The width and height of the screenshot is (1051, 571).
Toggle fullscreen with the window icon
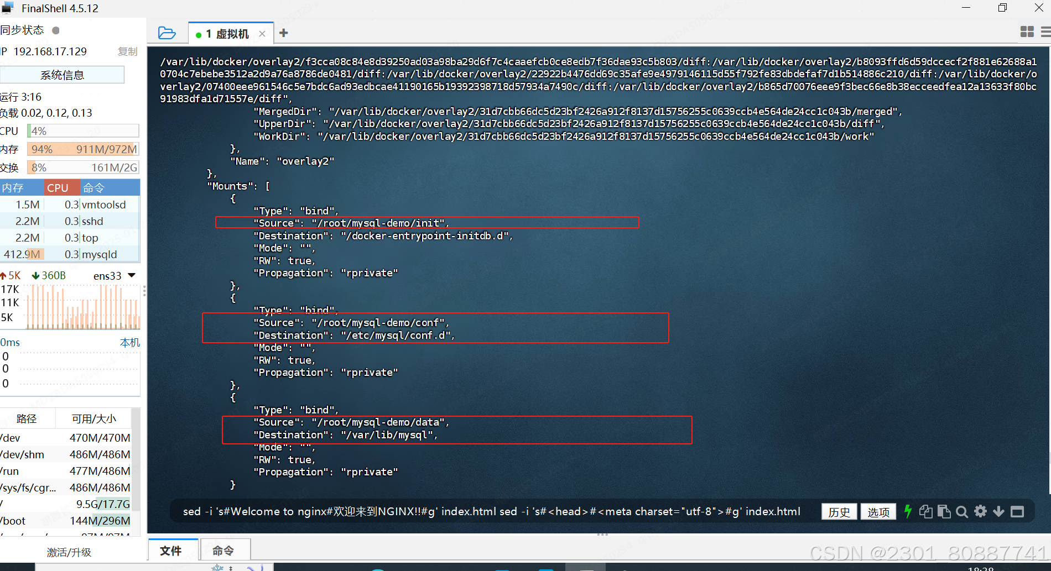pos(1018,511)
